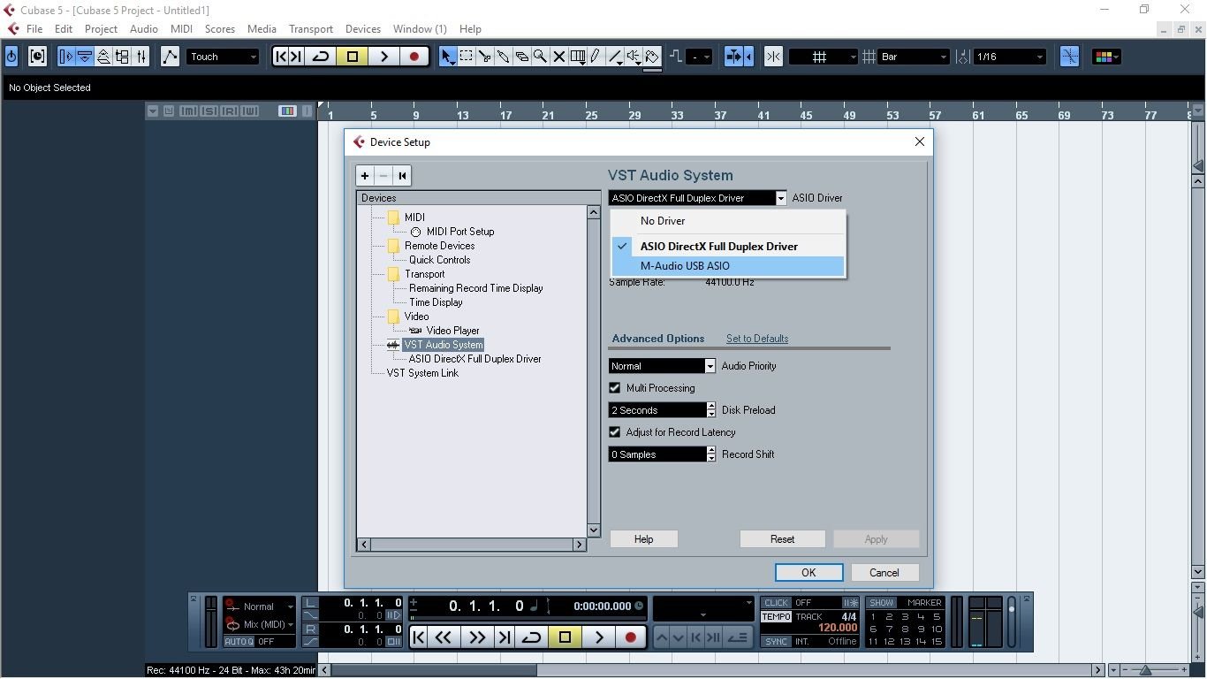Toggle the CLICK metronome button
Viewport: 1207px width, 679px height.
pos(776,603)
